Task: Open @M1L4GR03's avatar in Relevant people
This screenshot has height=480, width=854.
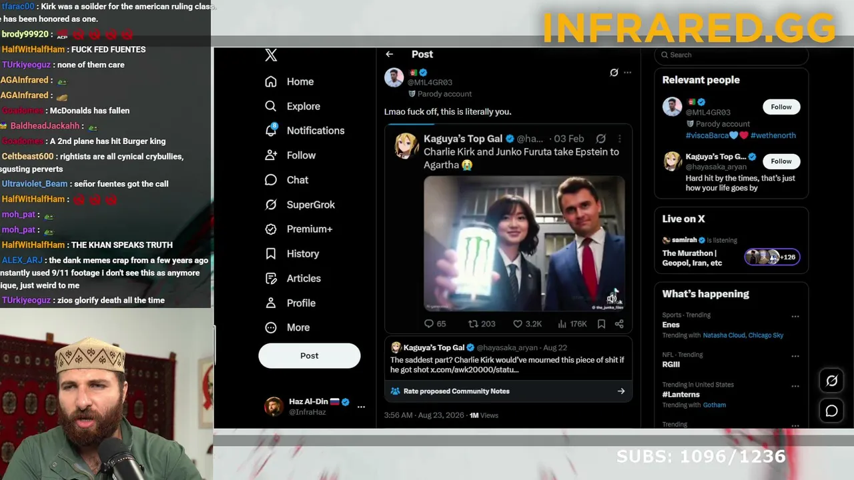Action: click(x=672, y=107)
